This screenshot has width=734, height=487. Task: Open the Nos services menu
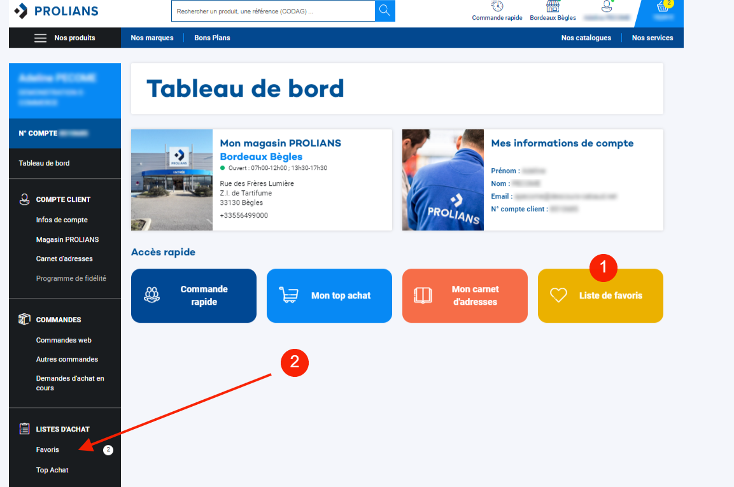(653, 38)
